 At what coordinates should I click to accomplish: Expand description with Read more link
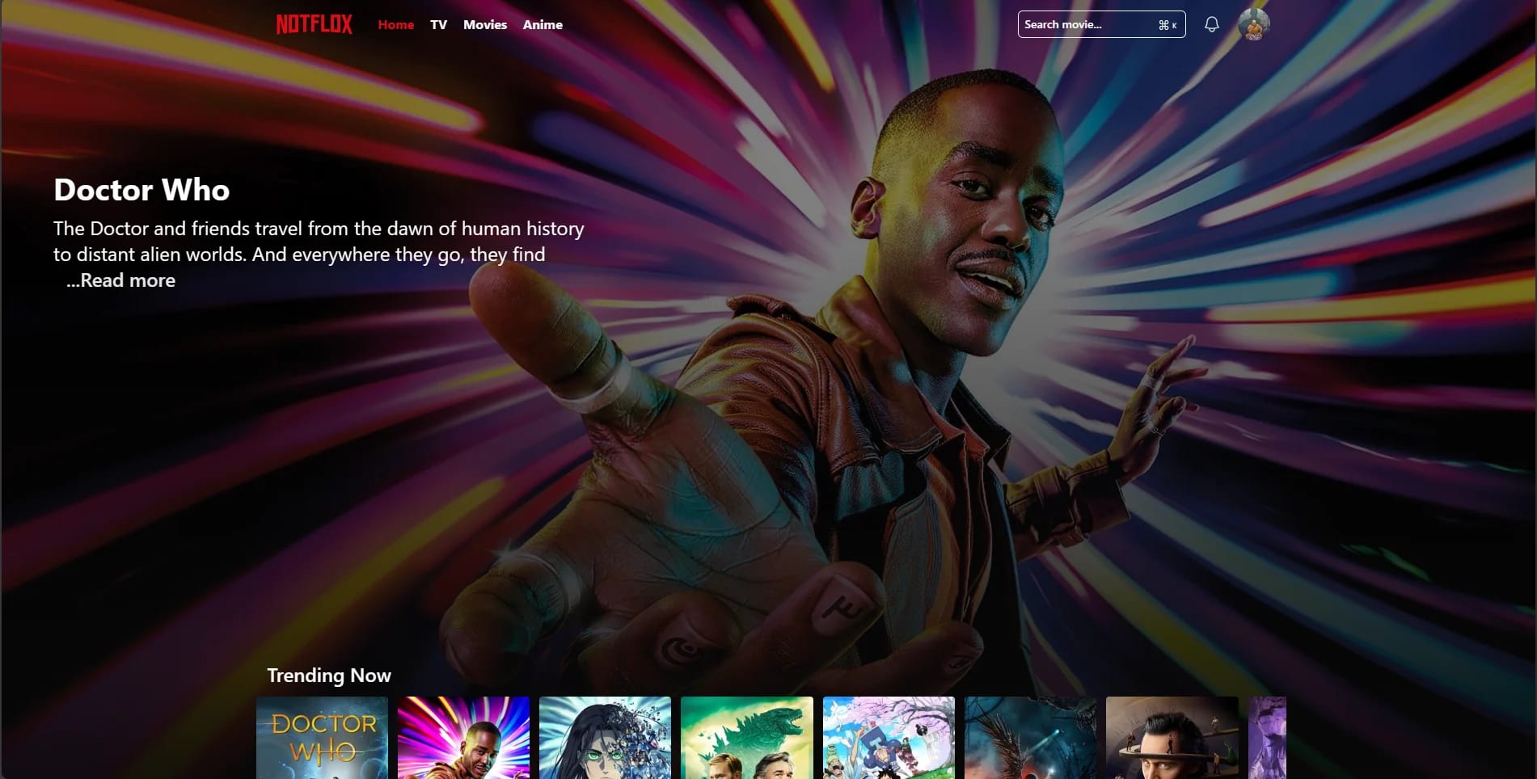click(x=121, y=280)
